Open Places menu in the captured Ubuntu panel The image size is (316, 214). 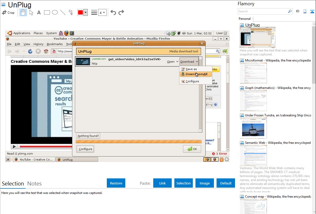[38, 33]
